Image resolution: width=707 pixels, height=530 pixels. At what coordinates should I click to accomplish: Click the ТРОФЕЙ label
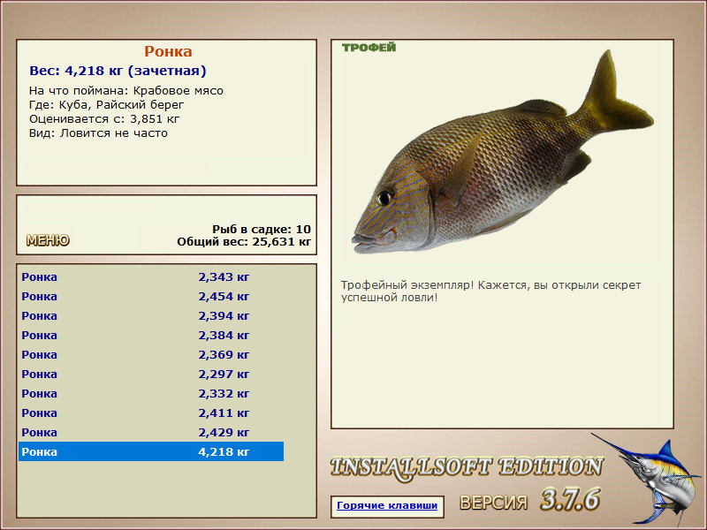click(x=369, y=48)
